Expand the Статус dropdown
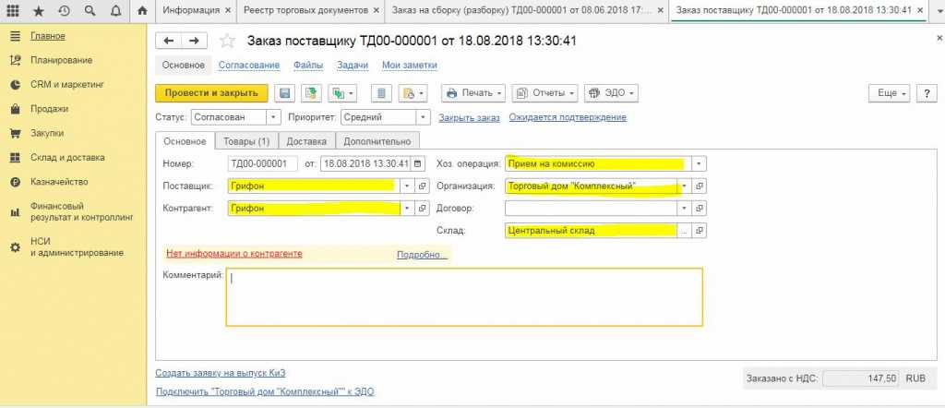Viewport: 945px width, 408px height. [273, 117]
